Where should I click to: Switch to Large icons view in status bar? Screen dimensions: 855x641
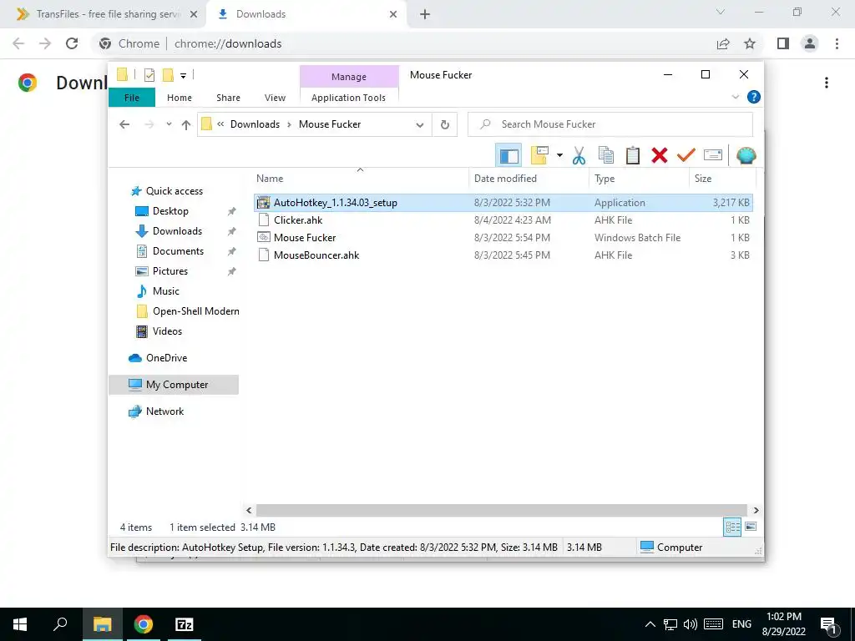coord(751,527)
